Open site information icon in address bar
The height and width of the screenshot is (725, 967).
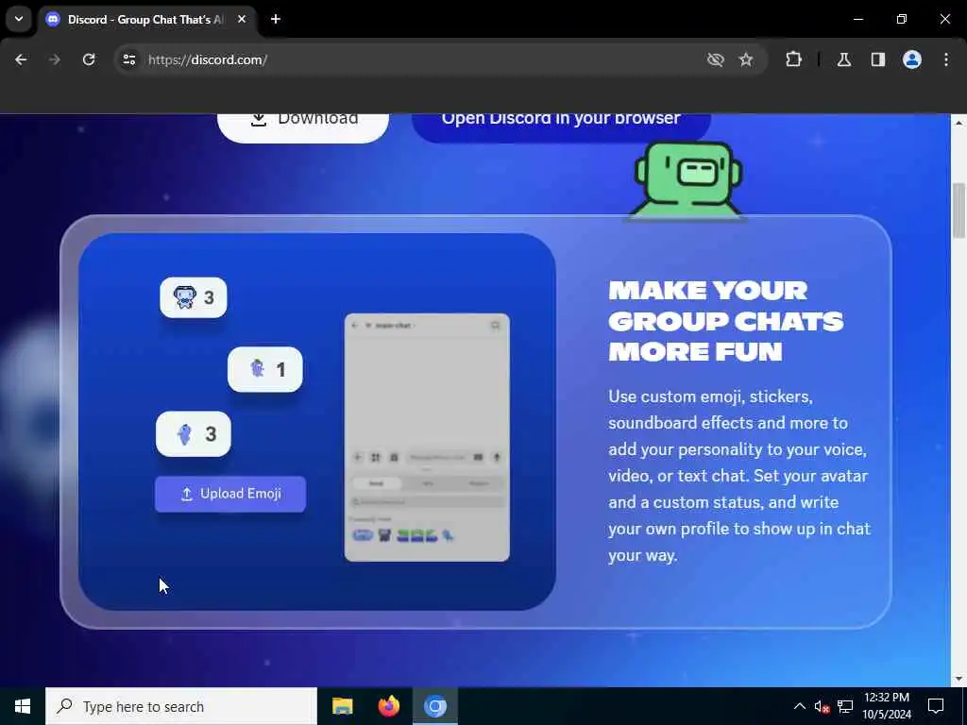[x=128, y=59]
